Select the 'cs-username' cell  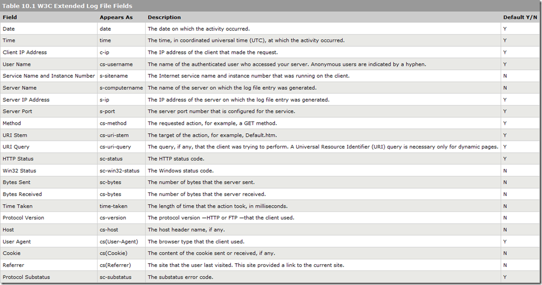pos(121,64)
